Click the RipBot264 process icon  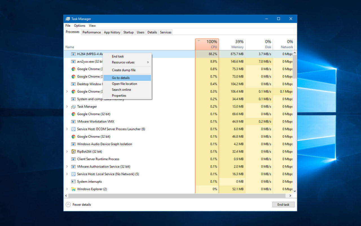pyautogui.click(x=73, y=152)
